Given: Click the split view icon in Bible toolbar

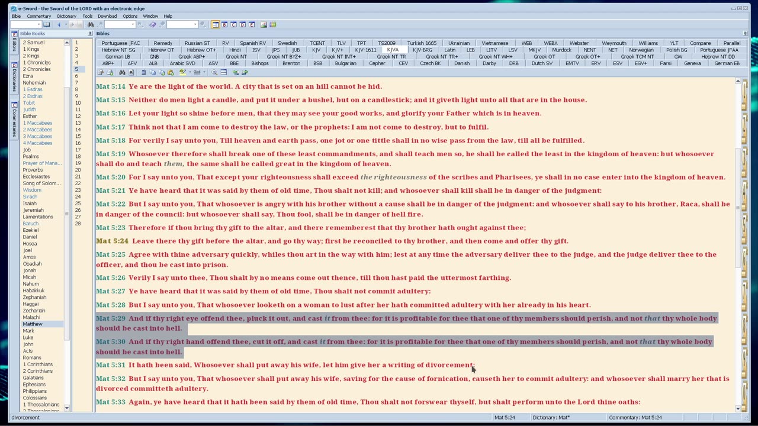Looking at the screenshot, I should (223, 72).
